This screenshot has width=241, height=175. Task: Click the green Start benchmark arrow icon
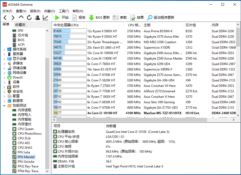(x=57, y=18)
